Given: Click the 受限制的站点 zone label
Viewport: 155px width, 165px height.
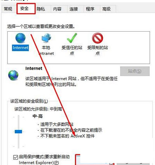Looking at the screenshot, I should (x=98, y=50).
